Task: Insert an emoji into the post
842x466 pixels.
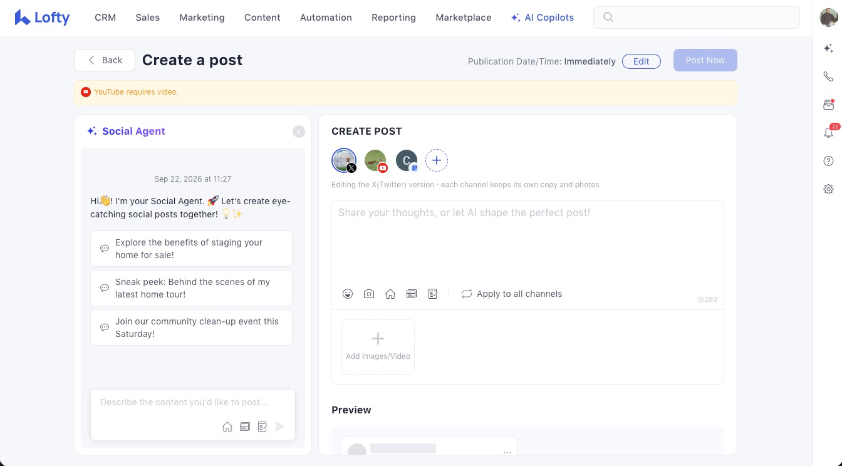Action: pyautogui.click(x=348, y=294)
